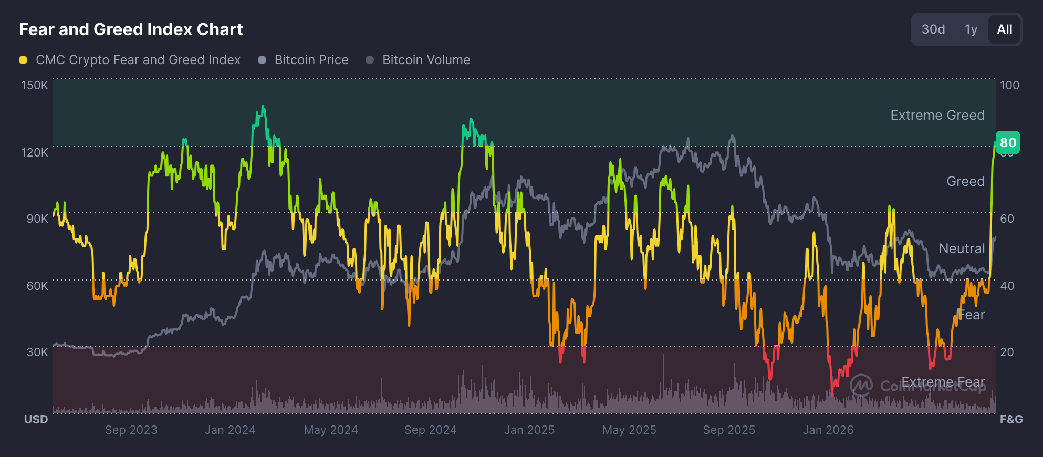Click the May 2025 date label

[x=629, y=430]
